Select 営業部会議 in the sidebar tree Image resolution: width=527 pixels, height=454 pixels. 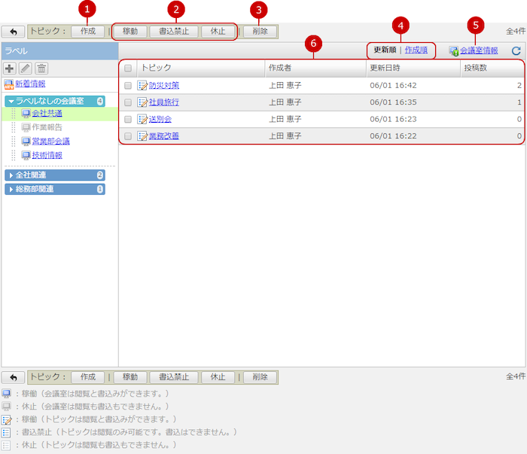pyautogui.click(x=51, y=142)
